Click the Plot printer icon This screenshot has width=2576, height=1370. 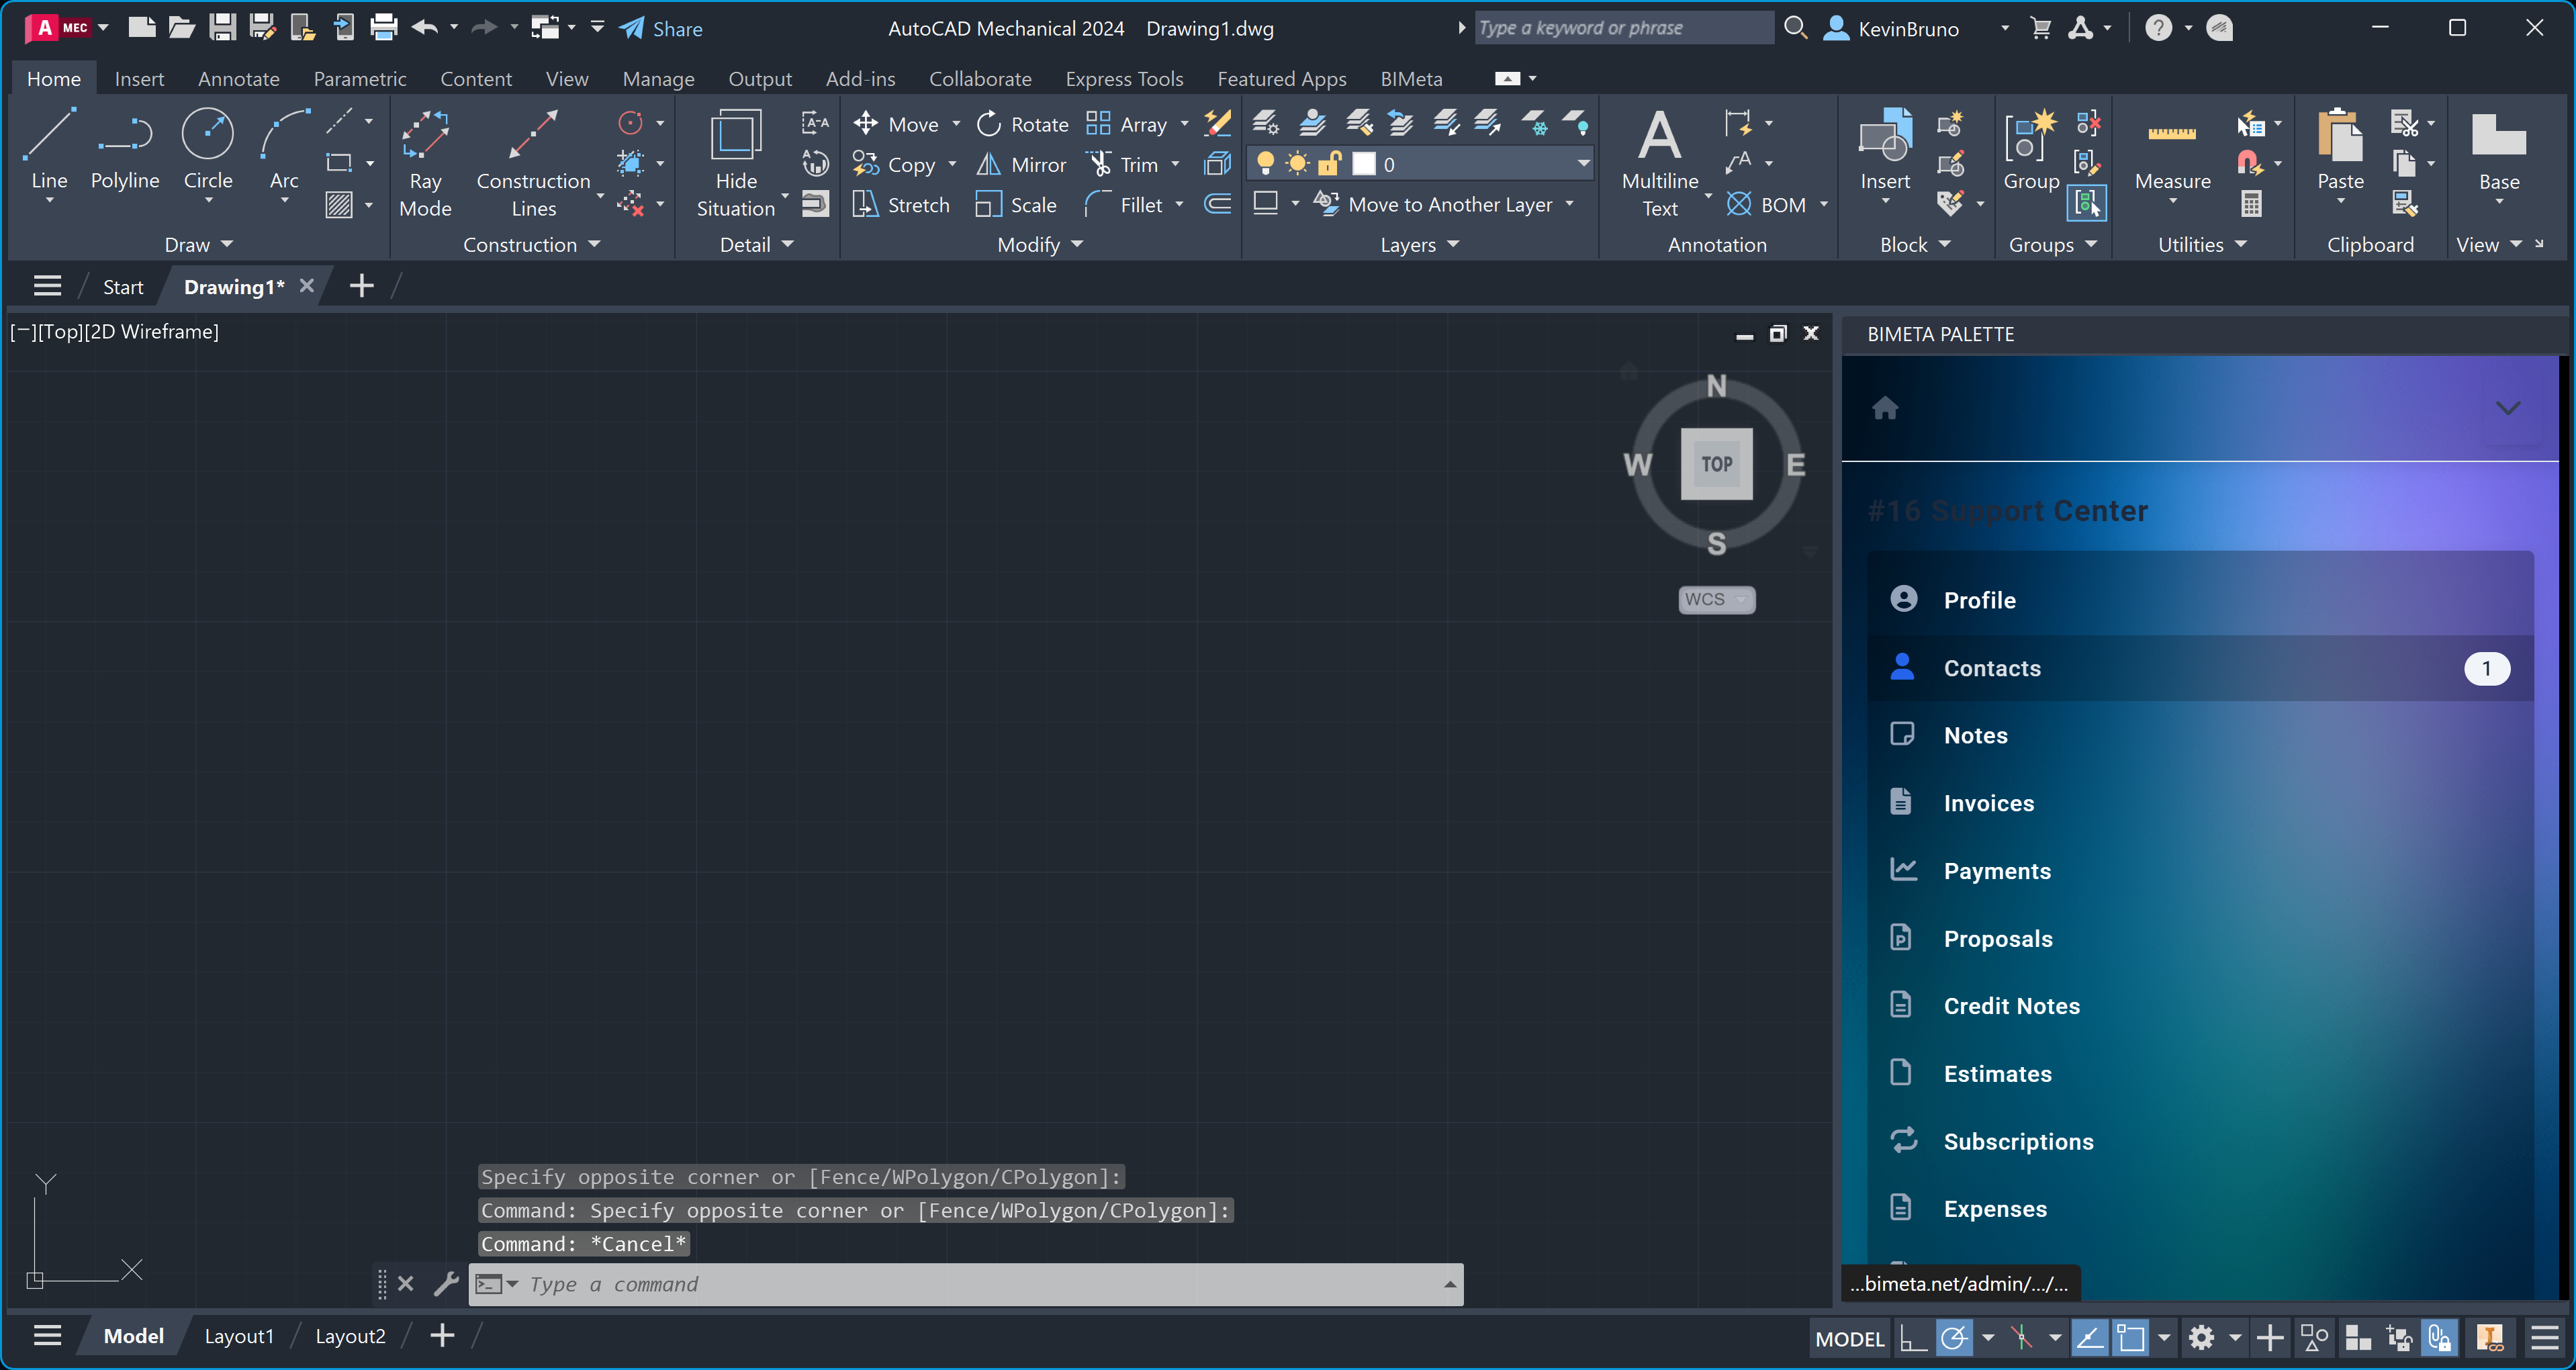(x=384, y=28)
